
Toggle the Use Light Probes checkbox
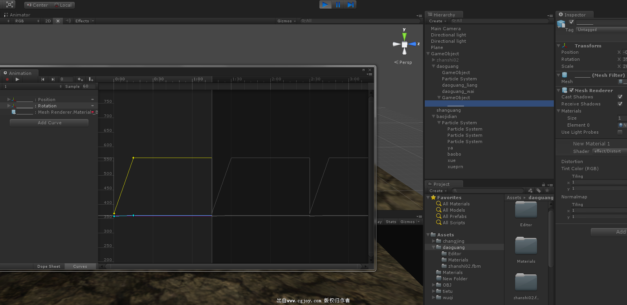[x=620, y=132]
